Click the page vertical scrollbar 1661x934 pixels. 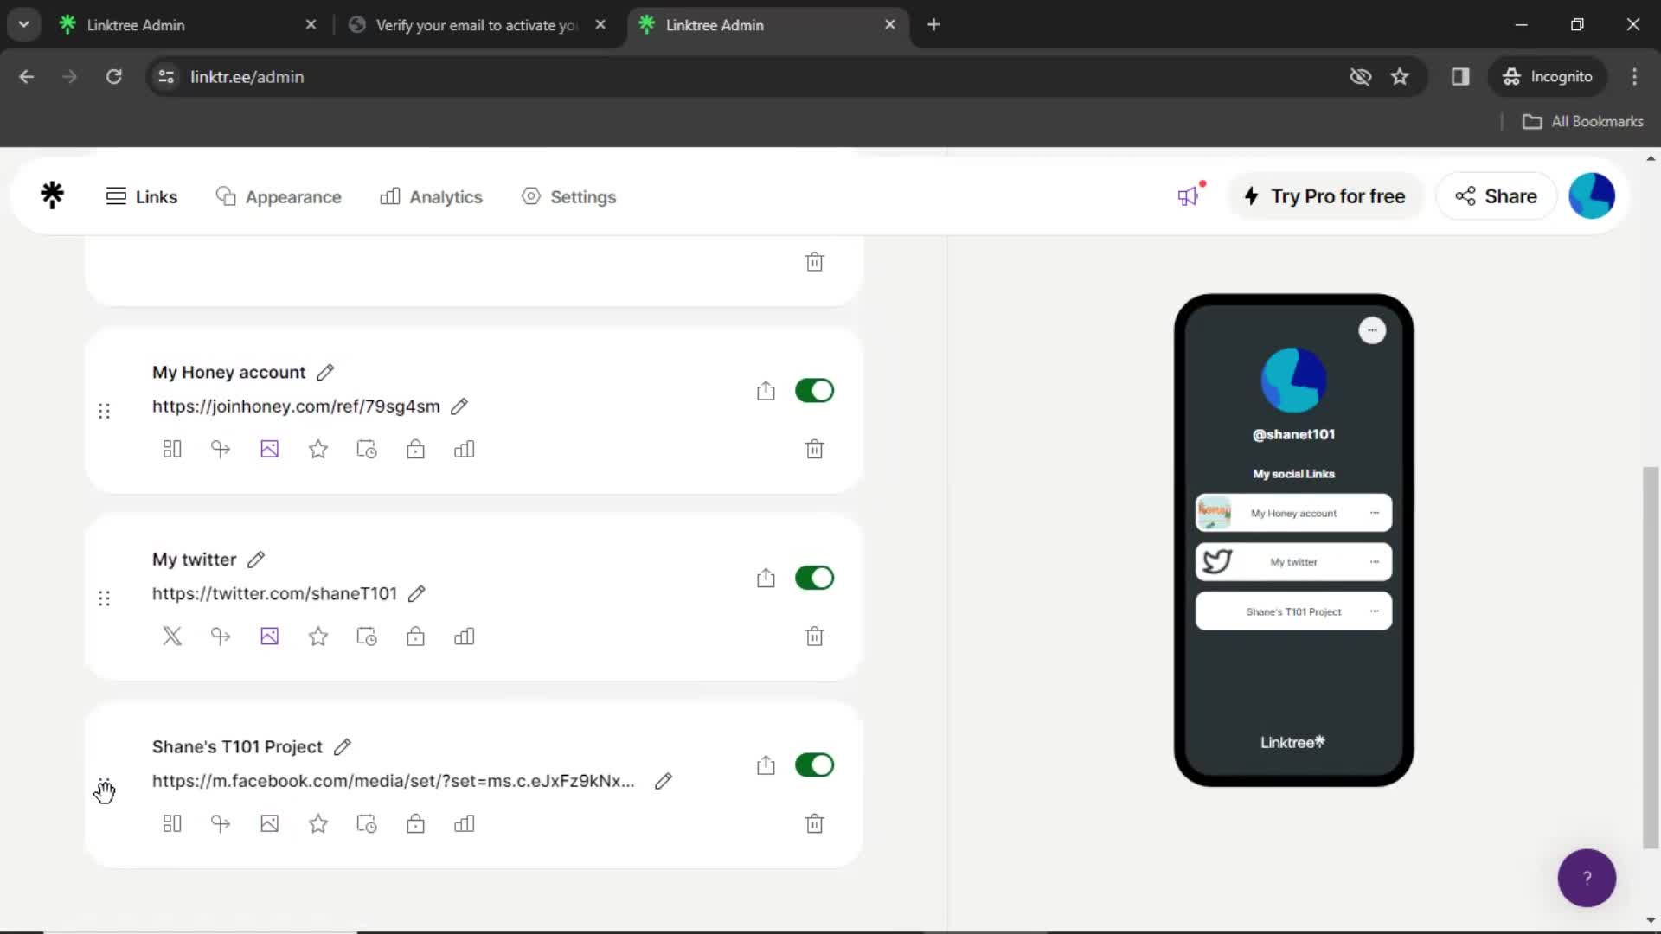tap(1651, 657)
